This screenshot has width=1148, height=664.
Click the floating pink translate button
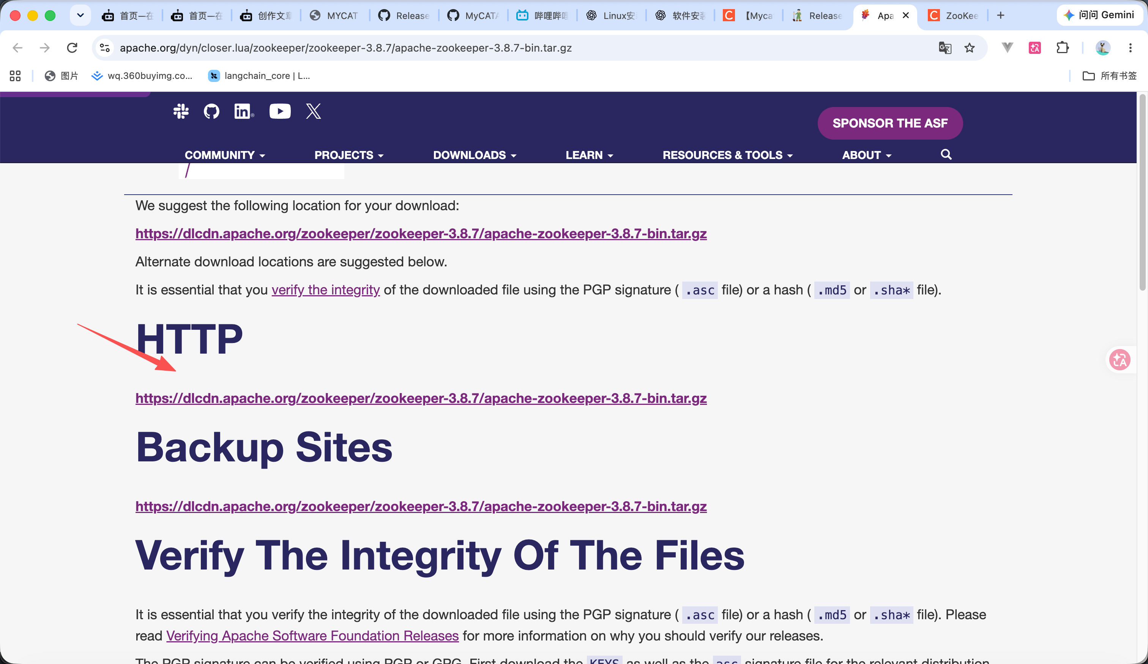(x=1120, y=360)
